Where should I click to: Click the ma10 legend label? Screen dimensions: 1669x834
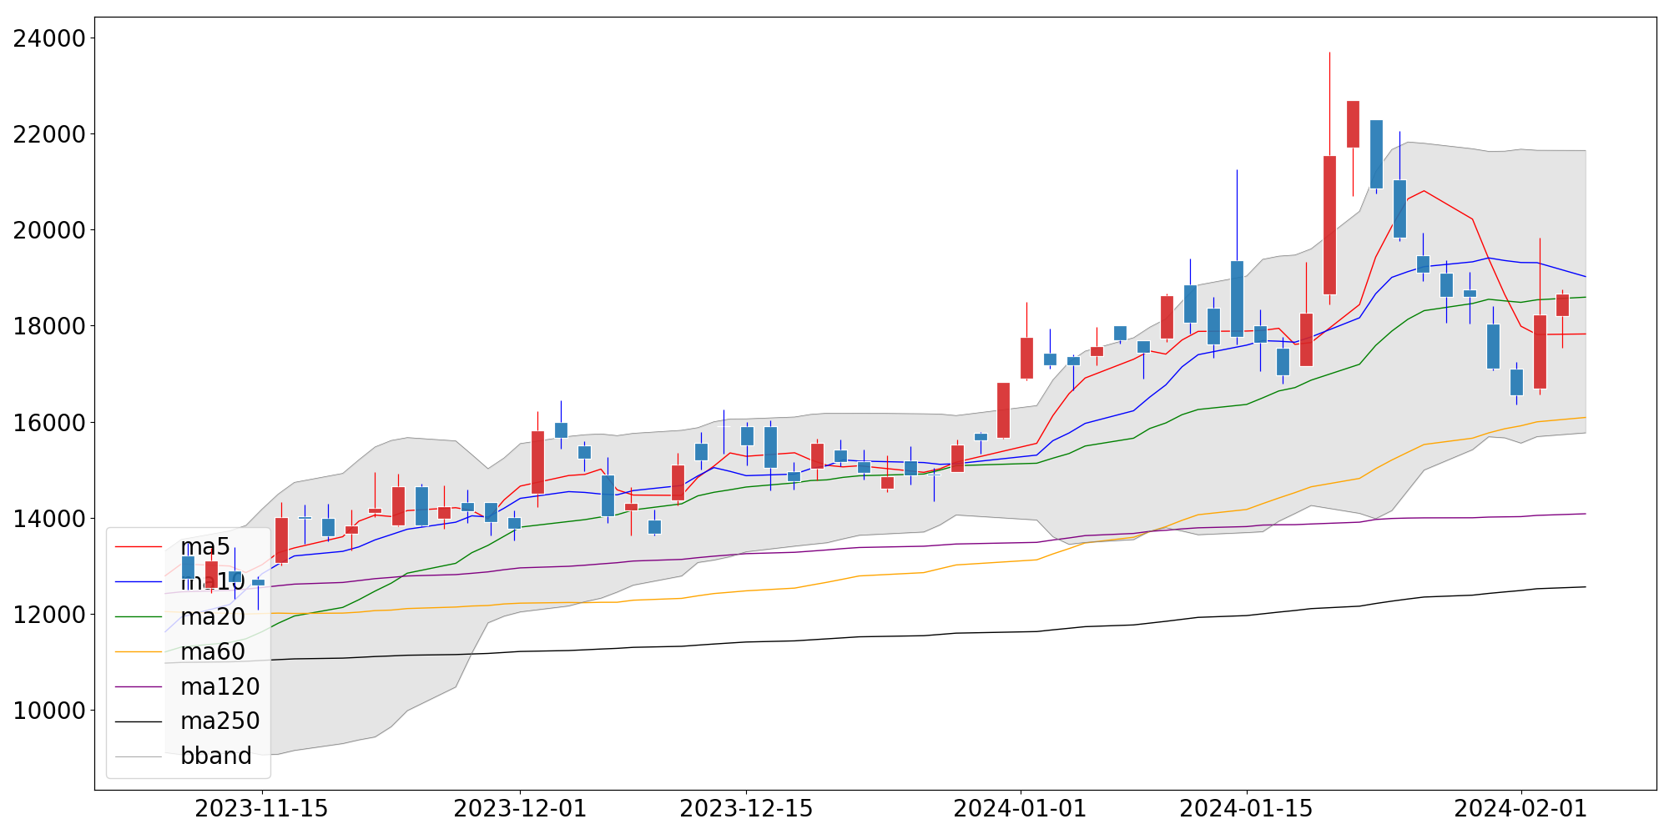[213, 582]
